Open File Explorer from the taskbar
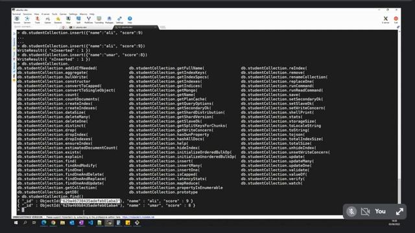 [62, 223]
